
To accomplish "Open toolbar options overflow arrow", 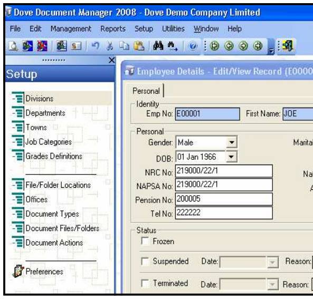I will 271,52.
